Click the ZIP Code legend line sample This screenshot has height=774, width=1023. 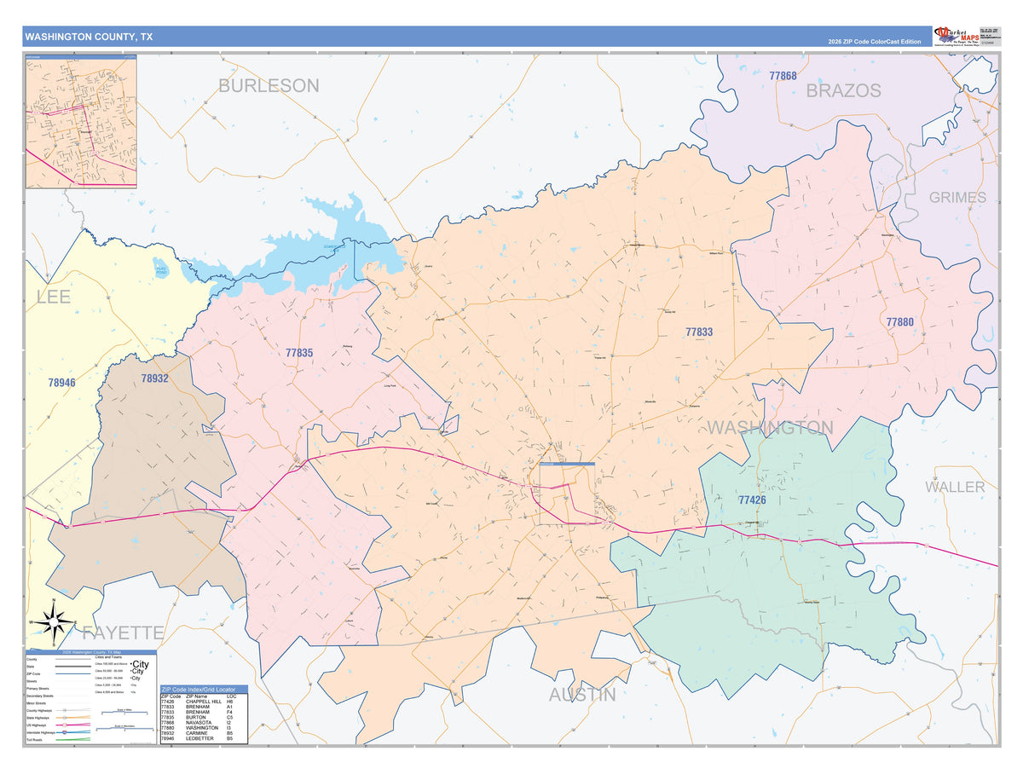coord(73,673)
